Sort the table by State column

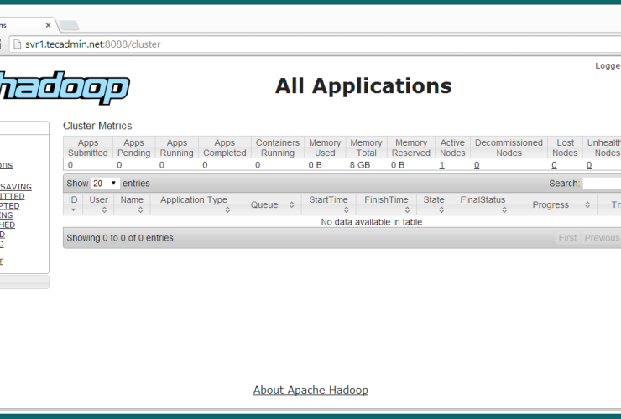tap(434, 204)
